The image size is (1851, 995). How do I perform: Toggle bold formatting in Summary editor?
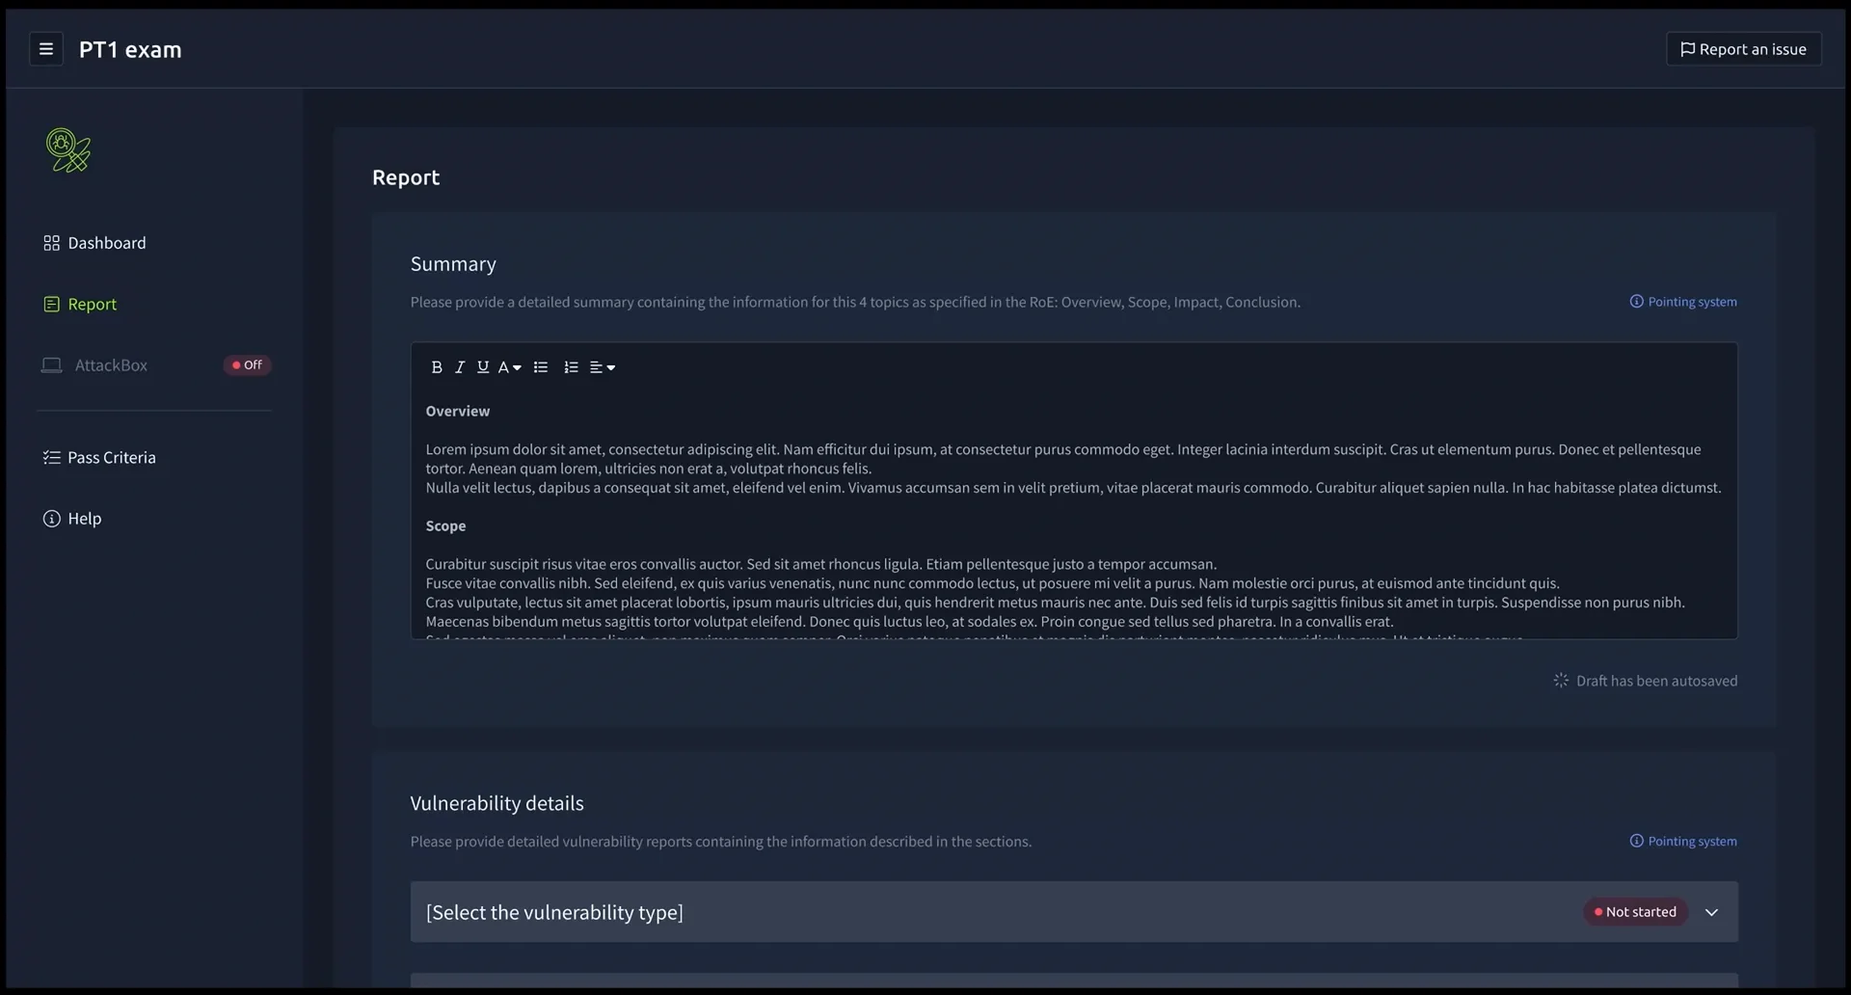coord(437,367)
